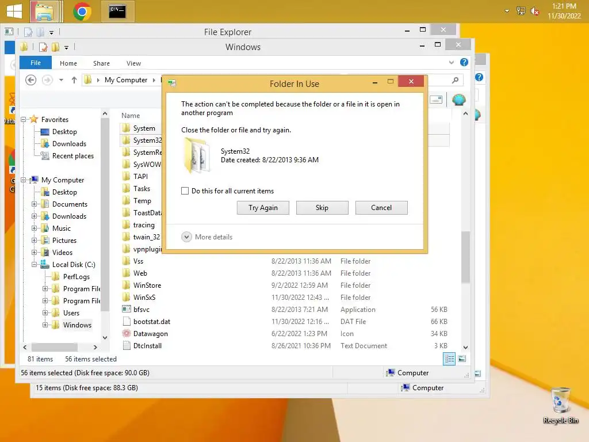The width and height of the screenshot is (589, 442).
Task: Click the DtcInstall text document icon
Action: pos(127,345)
